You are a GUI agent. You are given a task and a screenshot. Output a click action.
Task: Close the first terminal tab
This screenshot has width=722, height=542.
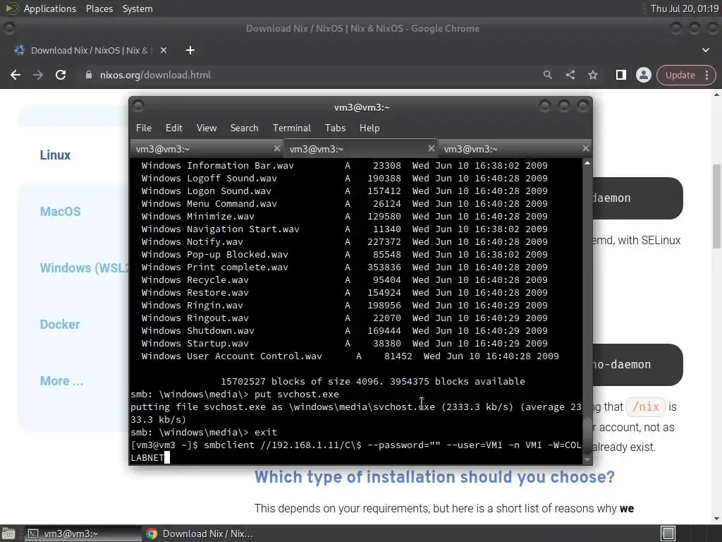tap(276, 148)
